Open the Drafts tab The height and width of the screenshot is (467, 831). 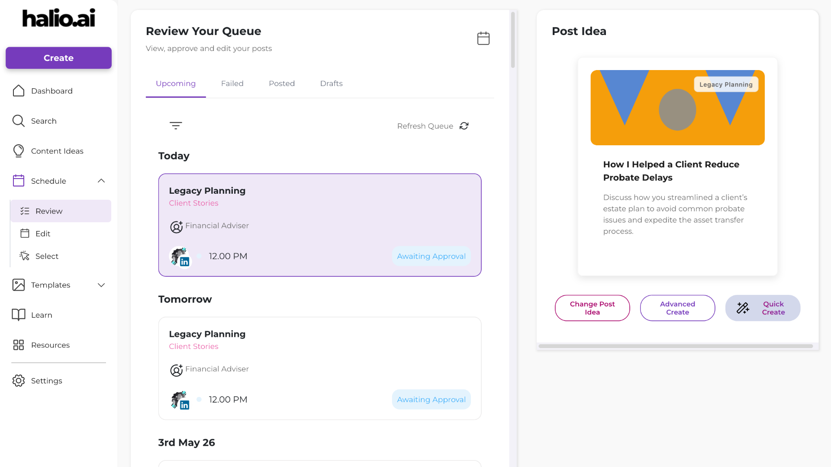click(331, 83)
